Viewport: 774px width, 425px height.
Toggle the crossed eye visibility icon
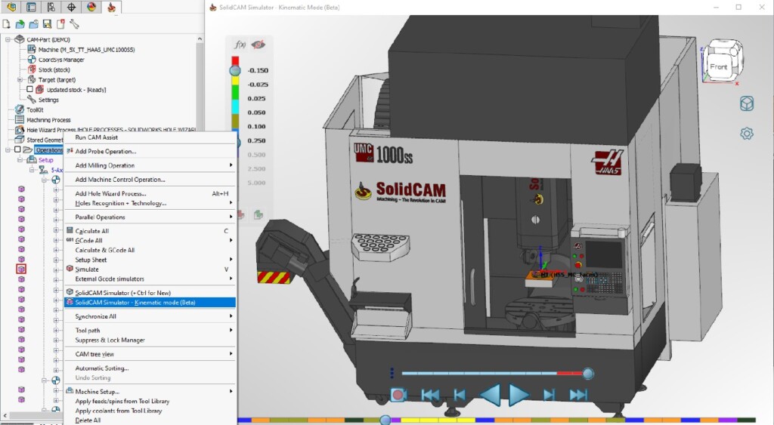(x=259, y=45)
